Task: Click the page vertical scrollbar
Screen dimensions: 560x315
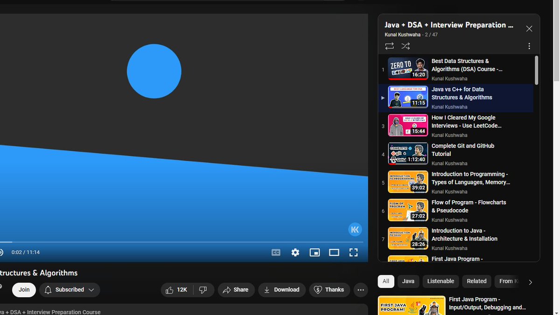Action: tap(556, 41)
